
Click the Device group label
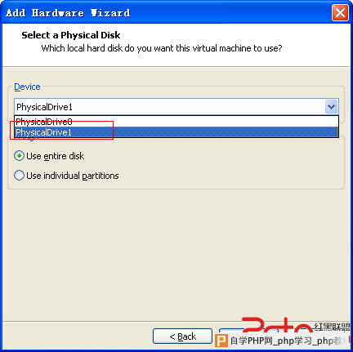point(27,87)
